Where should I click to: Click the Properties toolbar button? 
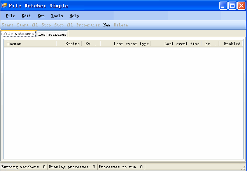[88, 25]
